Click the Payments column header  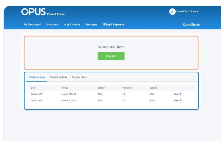pos(127,88)
